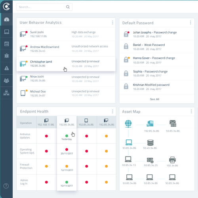Image resolution: width=198 pixels, height=198 pixels.
Task: Click the app logo in sidebar
Action: coord(6,6)
